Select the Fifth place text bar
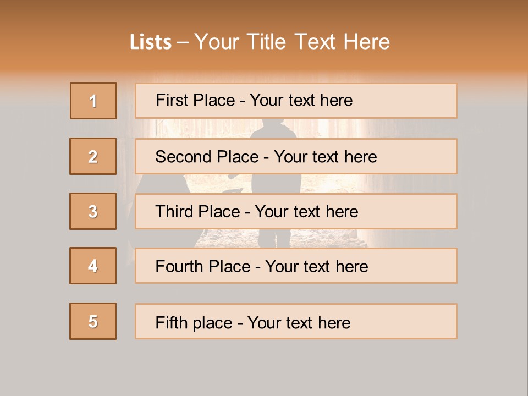This screenshot has width=528, height=396. click(x=296, y=321)
